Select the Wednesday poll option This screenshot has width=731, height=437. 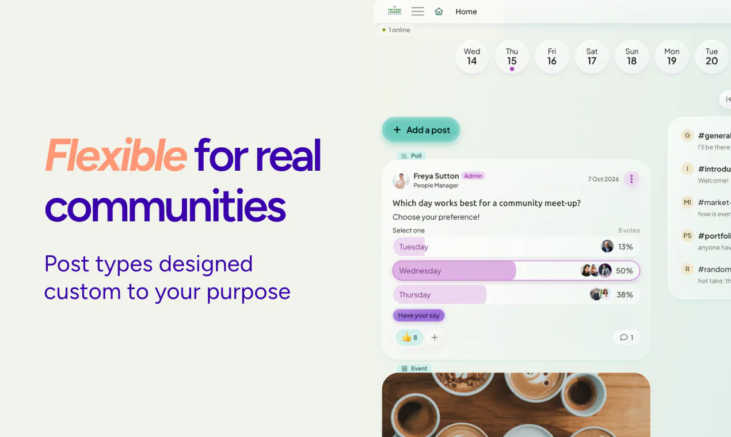516,271
